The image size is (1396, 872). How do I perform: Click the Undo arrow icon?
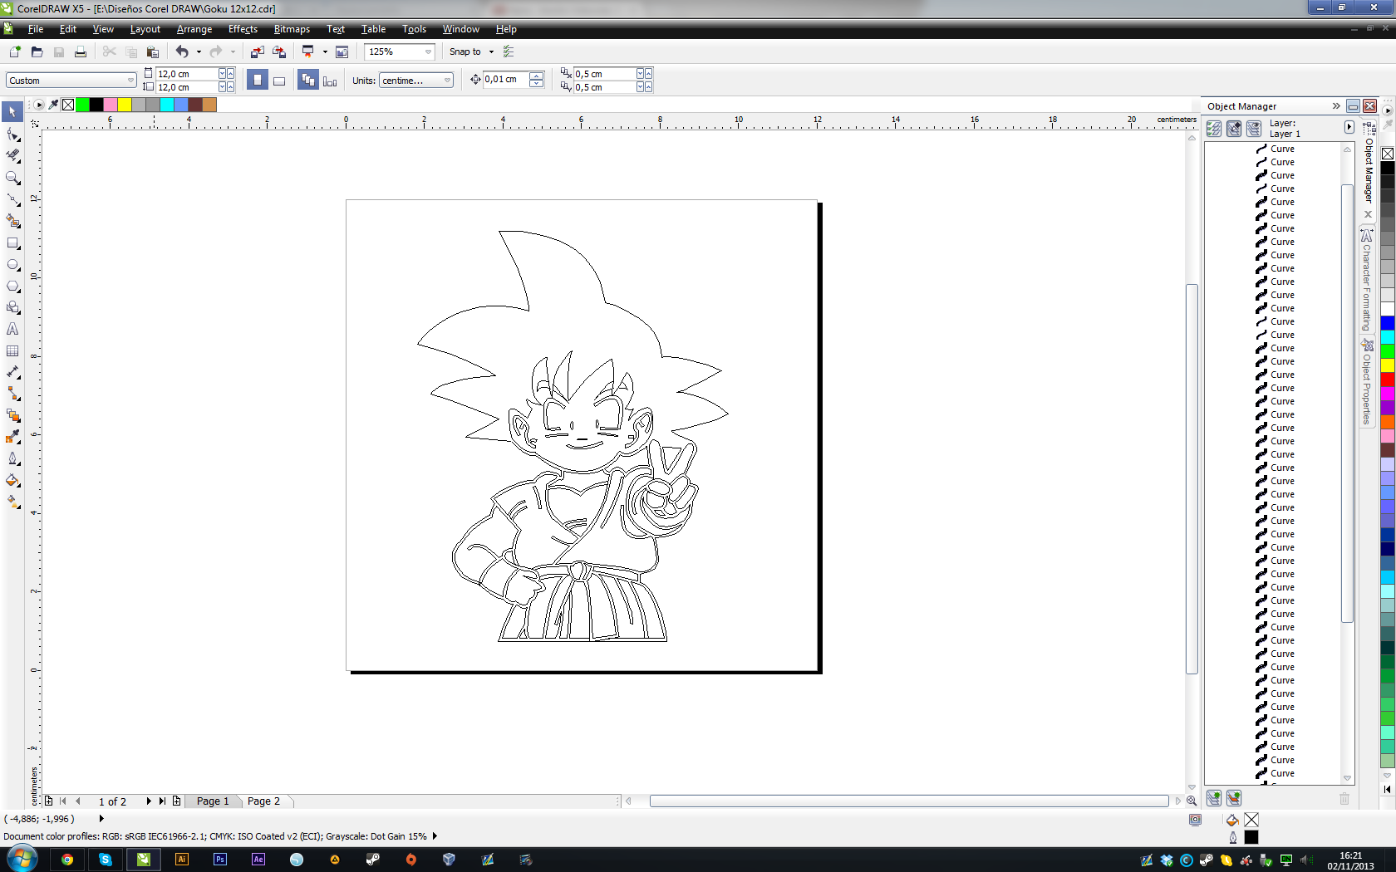coord(182,51)
